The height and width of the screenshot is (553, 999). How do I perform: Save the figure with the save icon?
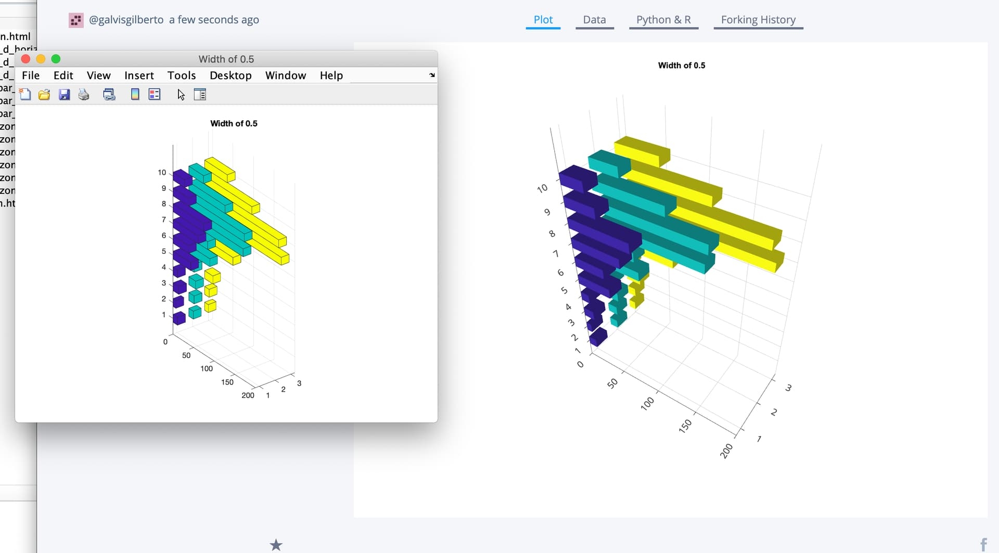64,94
